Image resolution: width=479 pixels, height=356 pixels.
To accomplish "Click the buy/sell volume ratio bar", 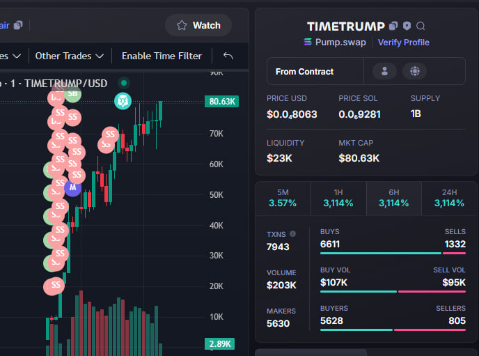I will pos(393,291).
